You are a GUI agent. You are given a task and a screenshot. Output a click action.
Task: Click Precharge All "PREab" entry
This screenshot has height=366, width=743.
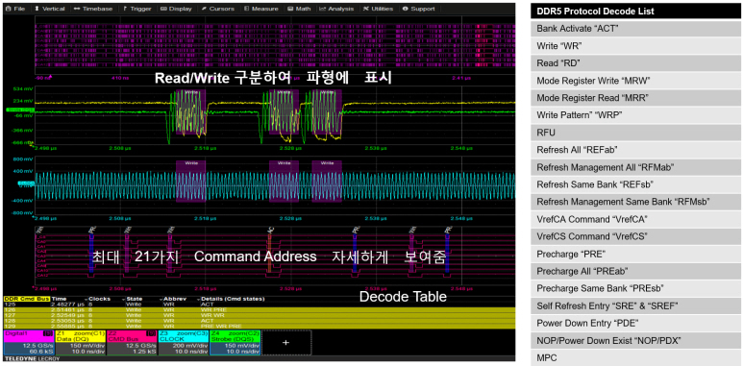point(636,271)
